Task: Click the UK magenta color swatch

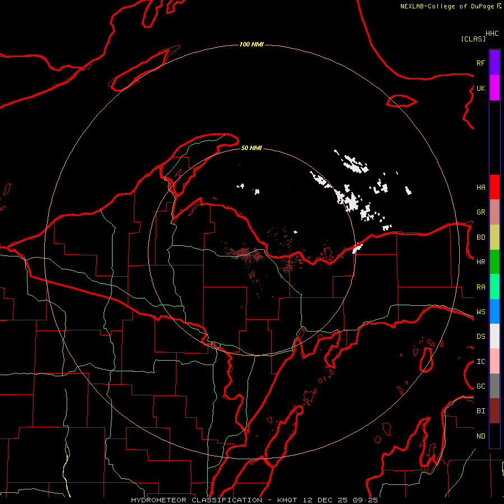Action: tap(494, 88)
